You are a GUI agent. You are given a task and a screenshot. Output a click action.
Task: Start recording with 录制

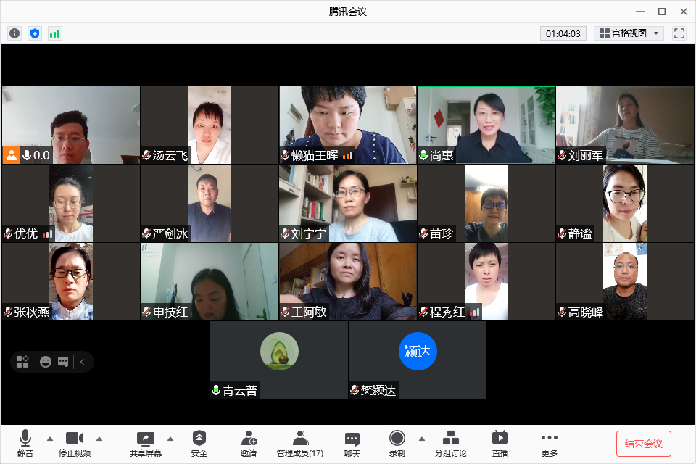tap(397, 443)
